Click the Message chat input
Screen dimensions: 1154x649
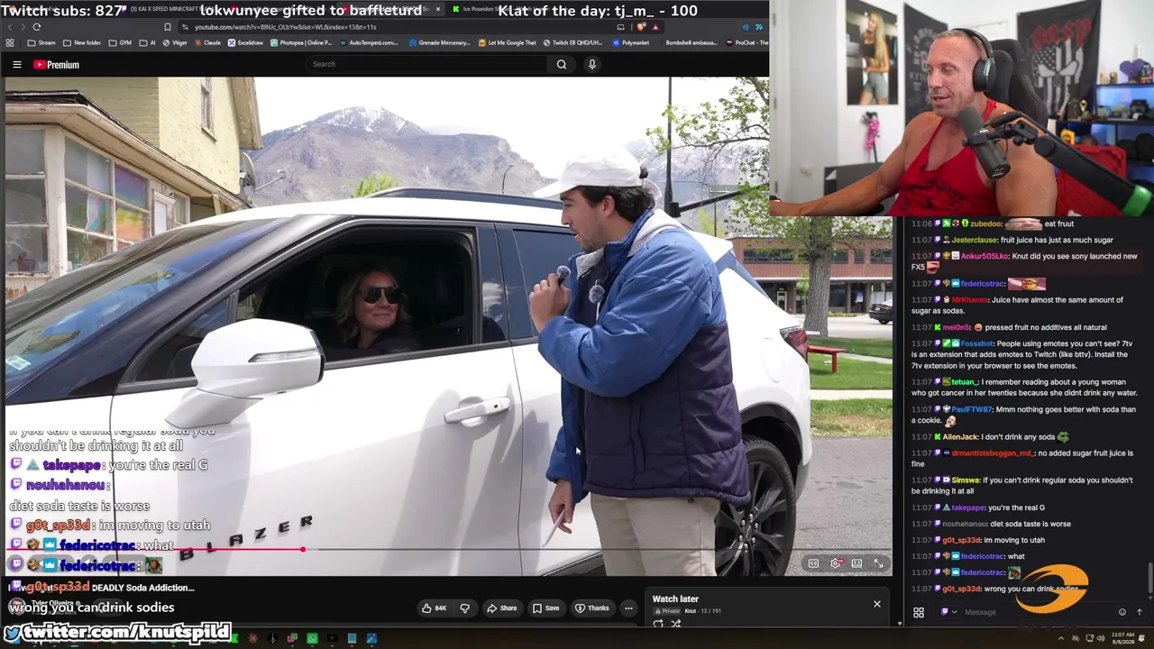[x=1037, y=612]
